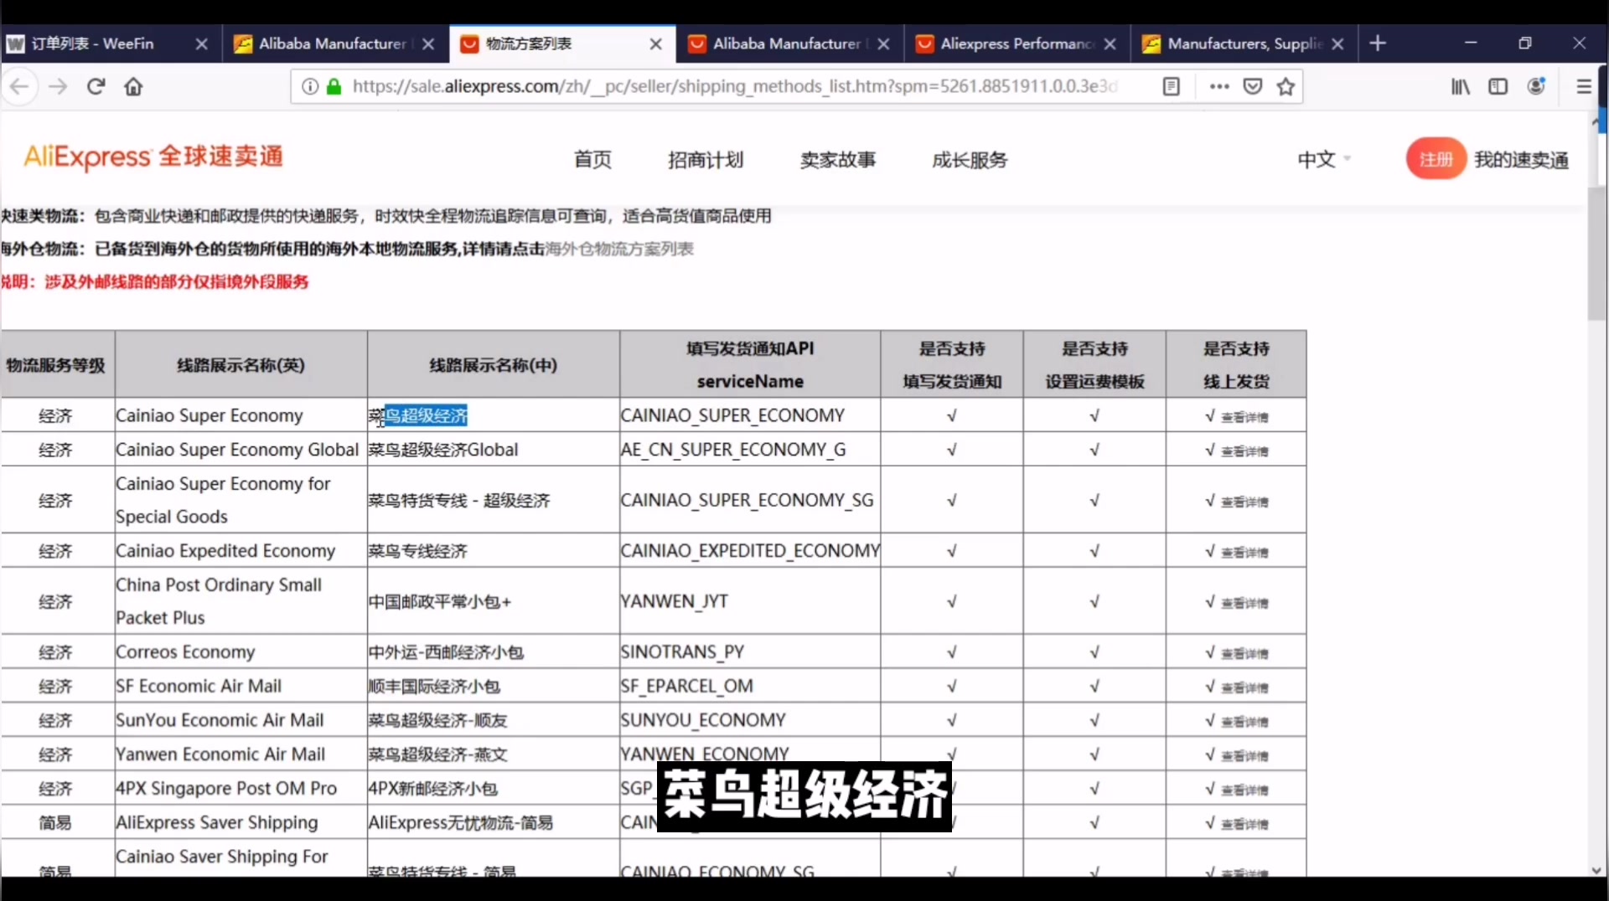Image resolution: width=1609 pixels, height=901 pixels.
Task: Click the 物流服务等级 column header
Action: (x=56, y=364)
